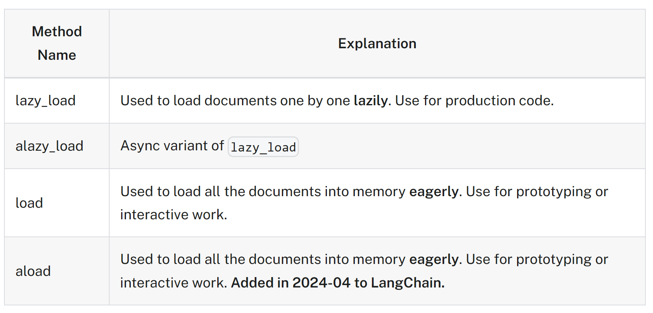
Task: Click the bold word "lazily"
Action: [370, 100]
